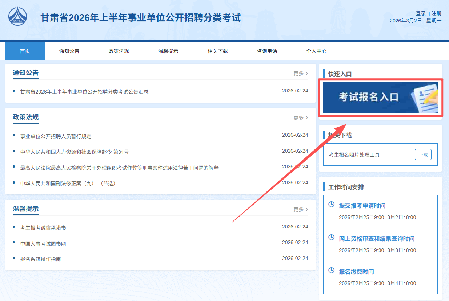Open 咨询电话 in the navigation bar
The width and height of the screenshot is (449, 301).
267,51
